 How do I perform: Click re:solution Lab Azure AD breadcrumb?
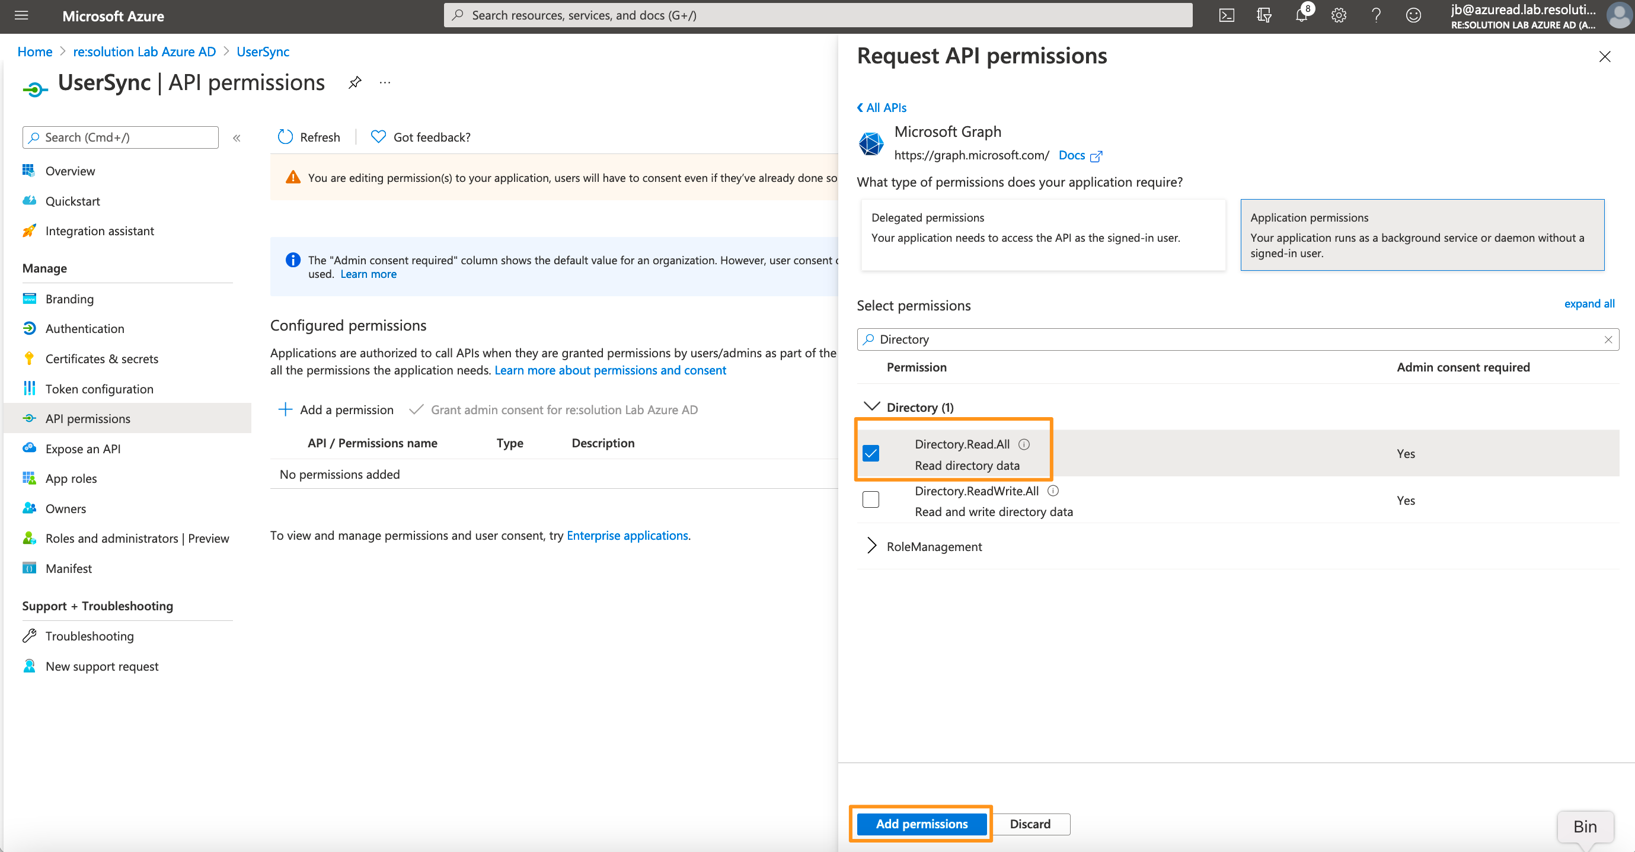145,52
